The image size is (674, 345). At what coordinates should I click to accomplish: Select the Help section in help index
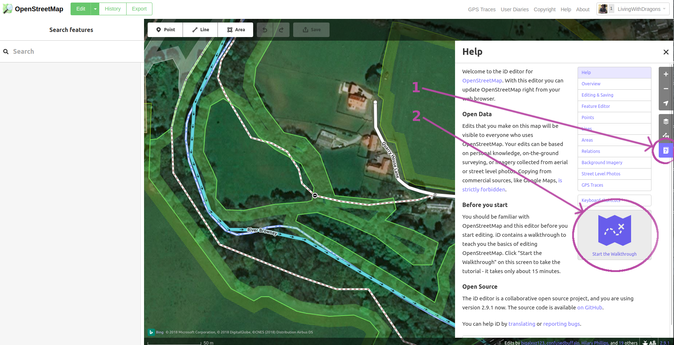[x=614, y=73]
